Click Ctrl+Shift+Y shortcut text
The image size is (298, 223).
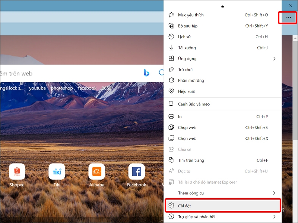(x=257, y=26)
